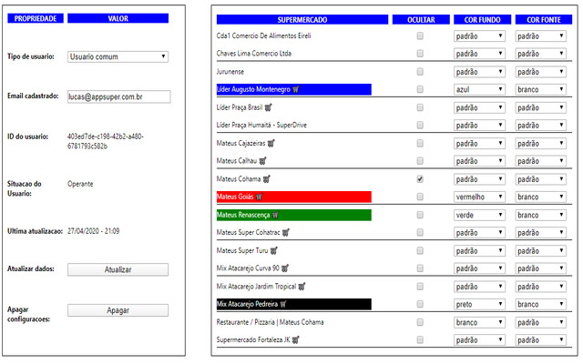Screen dimensions: 583x364
Task: Select the black Mix Atacarejo Pedreira row
Action: tap(294, 304)
